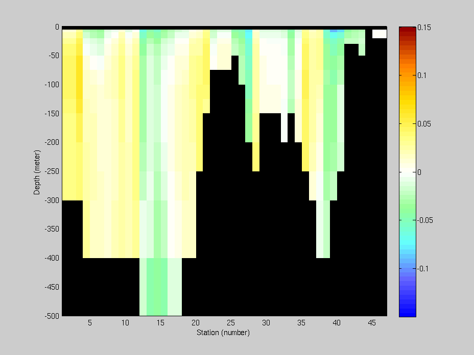474x355 pixels.
Task: Pick the dark red top of colorbar
Action: tap(408, 29)
